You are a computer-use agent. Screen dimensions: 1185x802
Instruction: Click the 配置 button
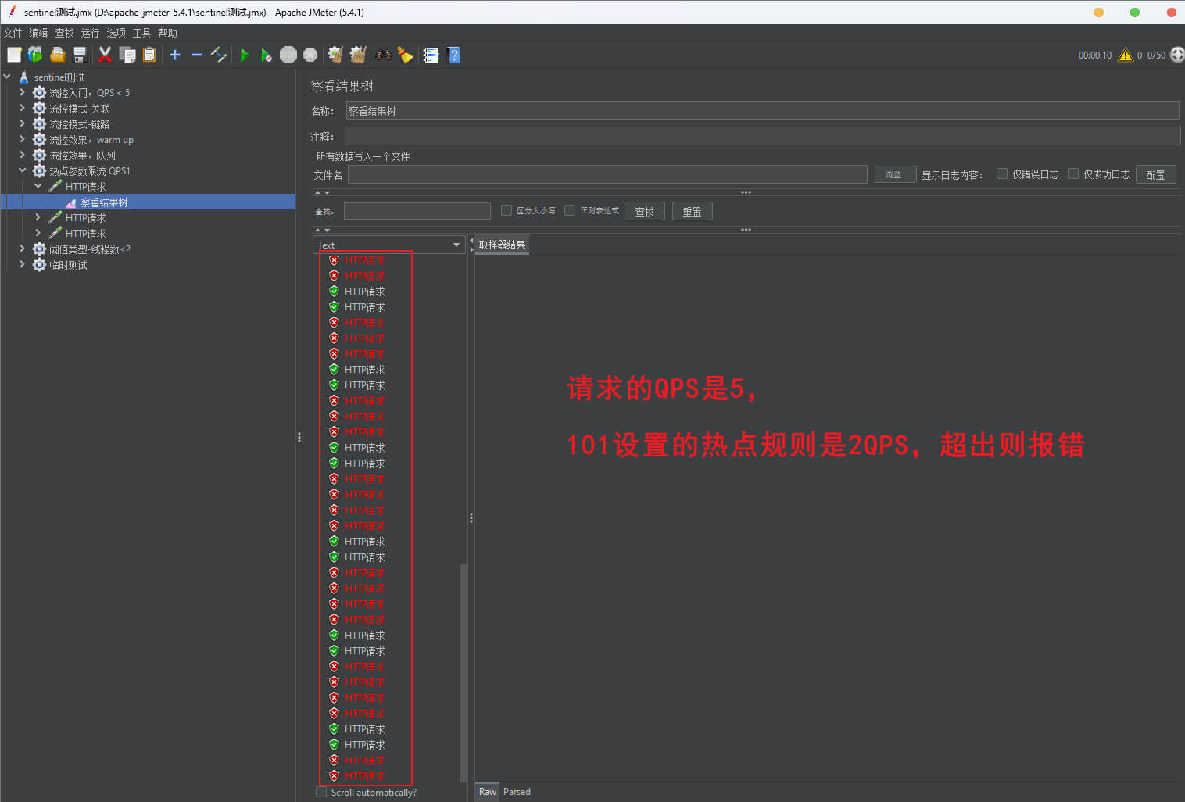pos(1155,174)
